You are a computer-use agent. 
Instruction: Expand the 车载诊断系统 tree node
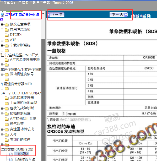[2, 45]
